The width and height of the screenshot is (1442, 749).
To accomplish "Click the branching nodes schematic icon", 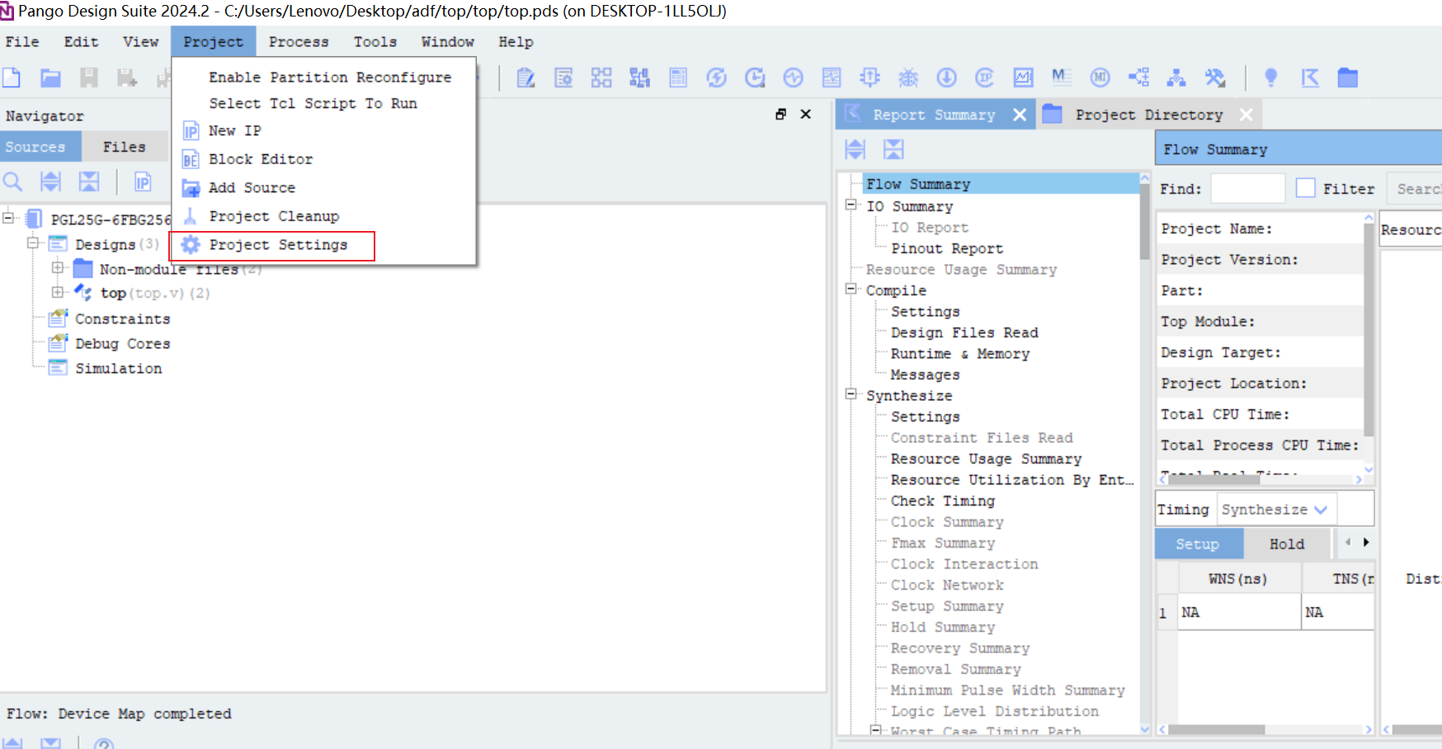I will coord(1138,78).
